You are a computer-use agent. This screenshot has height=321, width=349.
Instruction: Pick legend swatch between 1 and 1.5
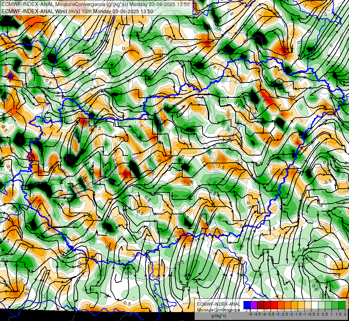[x=335, y=305]
